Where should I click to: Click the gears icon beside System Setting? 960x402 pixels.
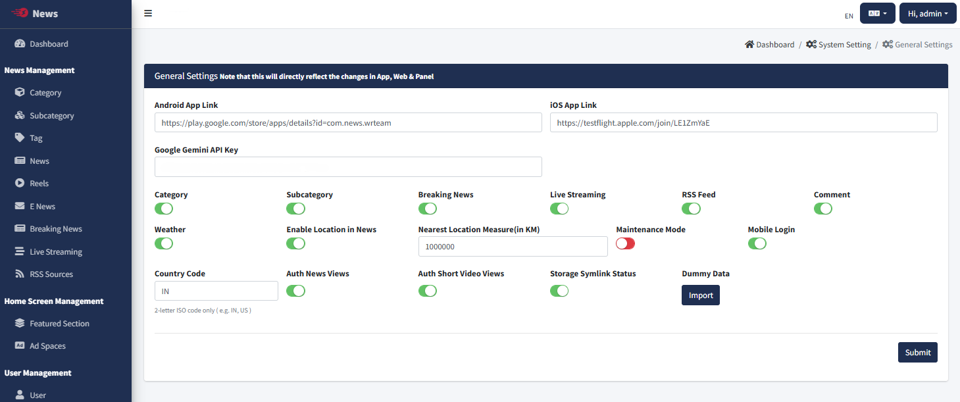click(811, 45)
